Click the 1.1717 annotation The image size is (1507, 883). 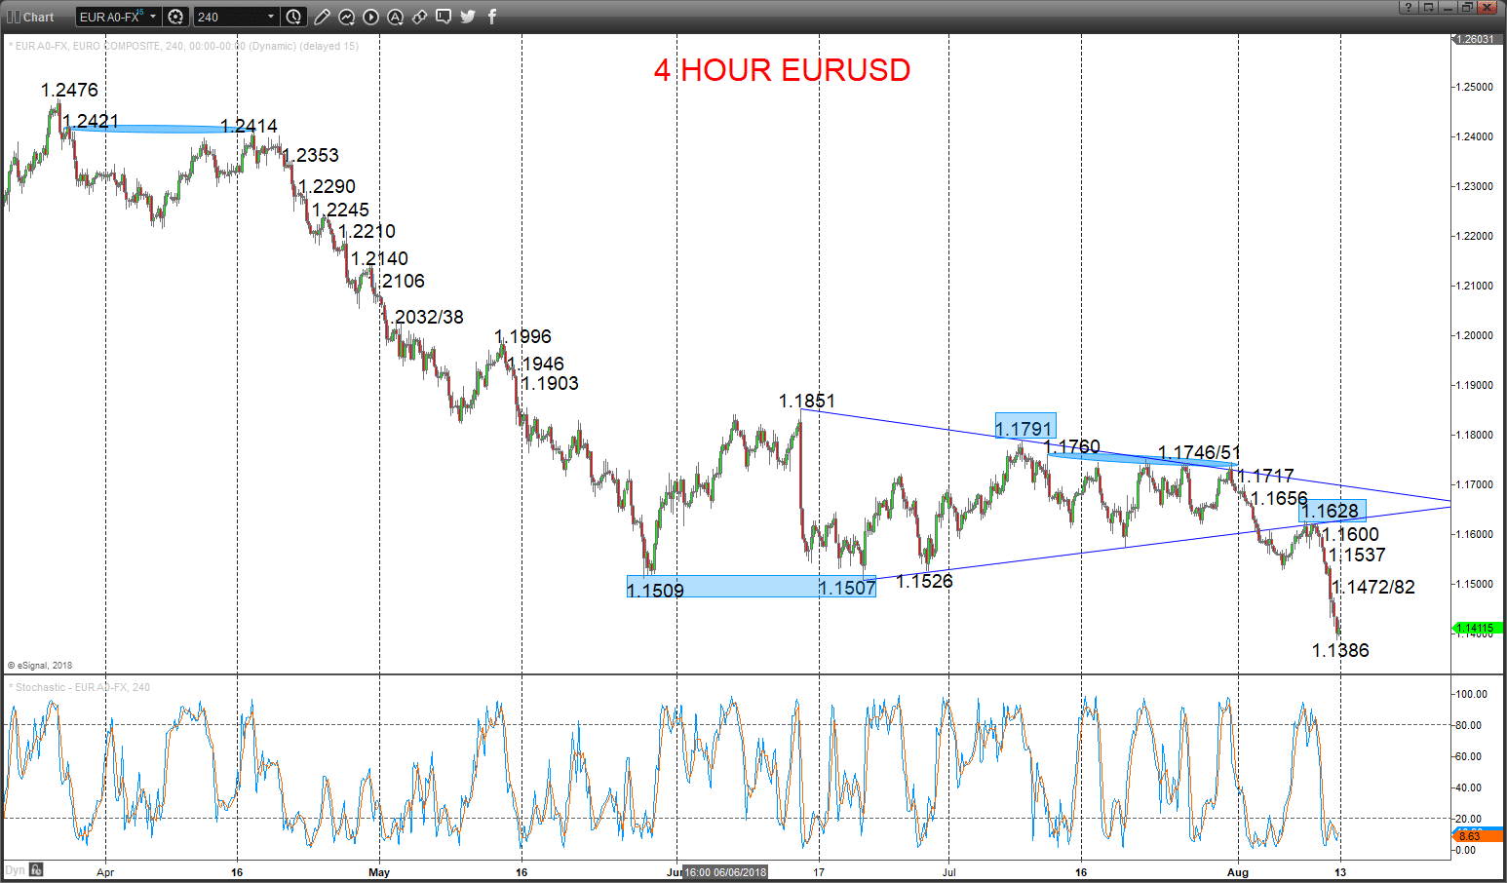point(1265,476)
